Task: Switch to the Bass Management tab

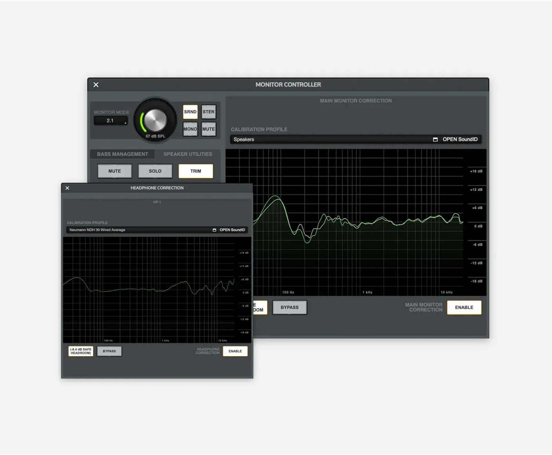Action: point(122,154)
